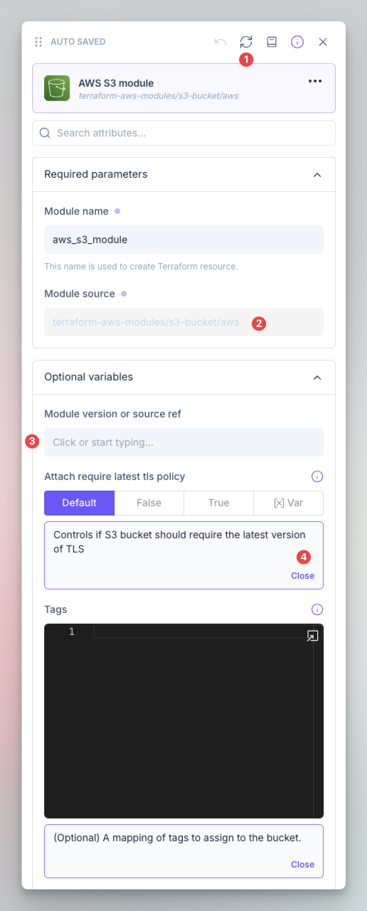Click the undo arrow icon
This screenshot has width=367, height=911.
point(220,42)
